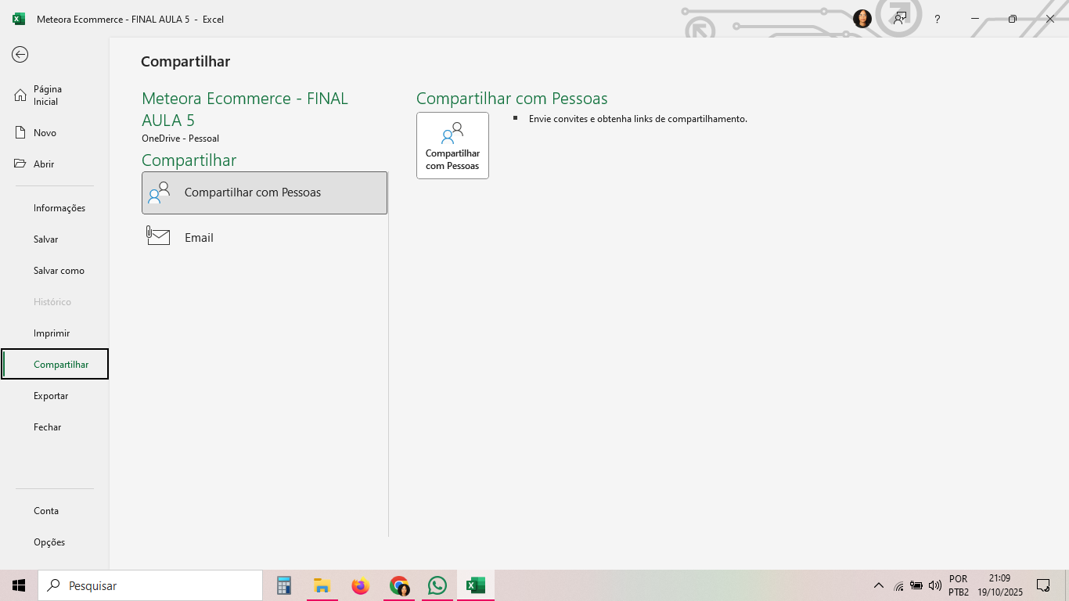Open Firefox from the taskbar
This screenshot has height=601, width=1069.
360,585
